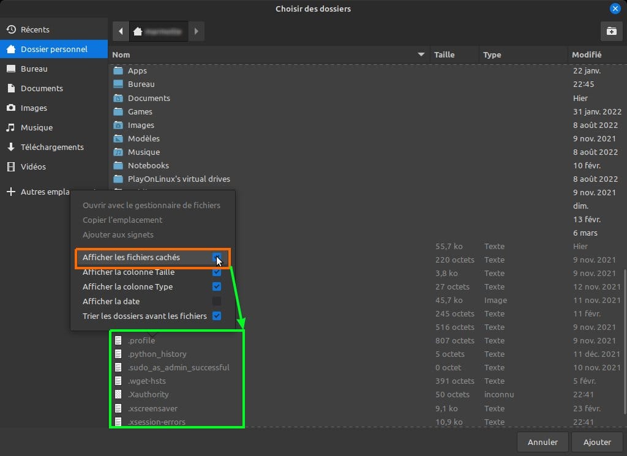The image size is (627, 456).
Task: Click the Ajouter button
Action: [x=597, y=442]
